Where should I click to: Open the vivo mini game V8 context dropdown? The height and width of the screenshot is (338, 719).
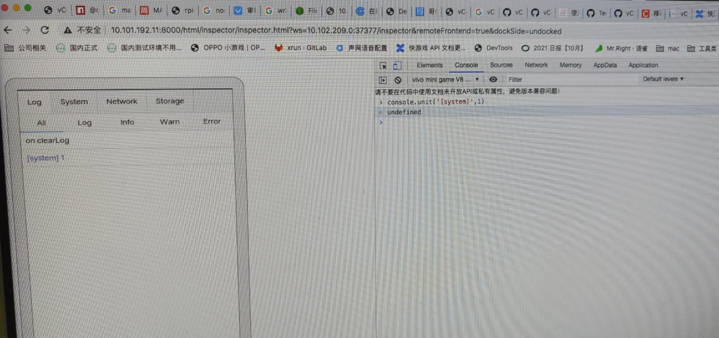click(x=445, y=80)
